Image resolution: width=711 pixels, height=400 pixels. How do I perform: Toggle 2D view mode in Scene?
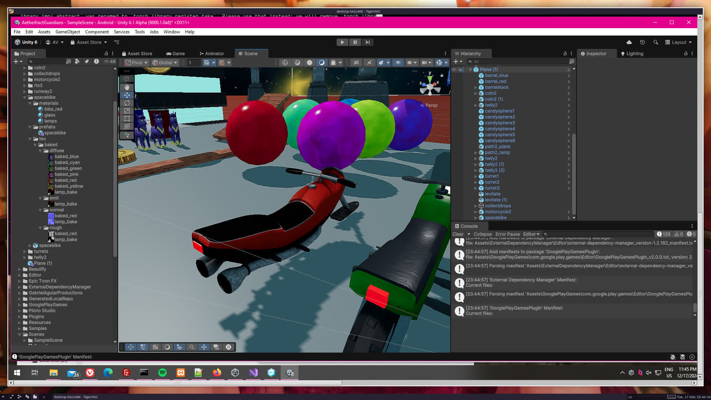[356, 63]
